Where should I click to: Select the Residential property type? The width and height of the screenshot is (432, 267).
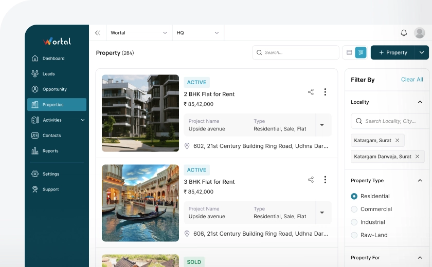tap(354, 196)
